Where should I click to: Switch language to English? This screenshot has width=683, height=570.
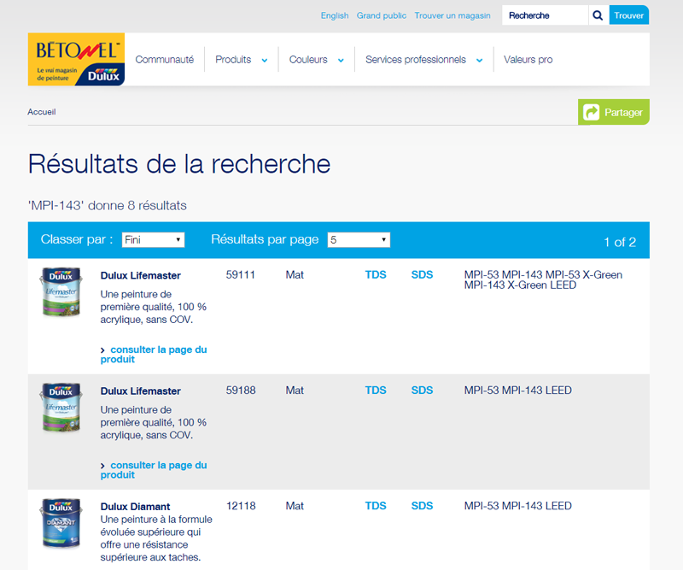click(335, 15)
